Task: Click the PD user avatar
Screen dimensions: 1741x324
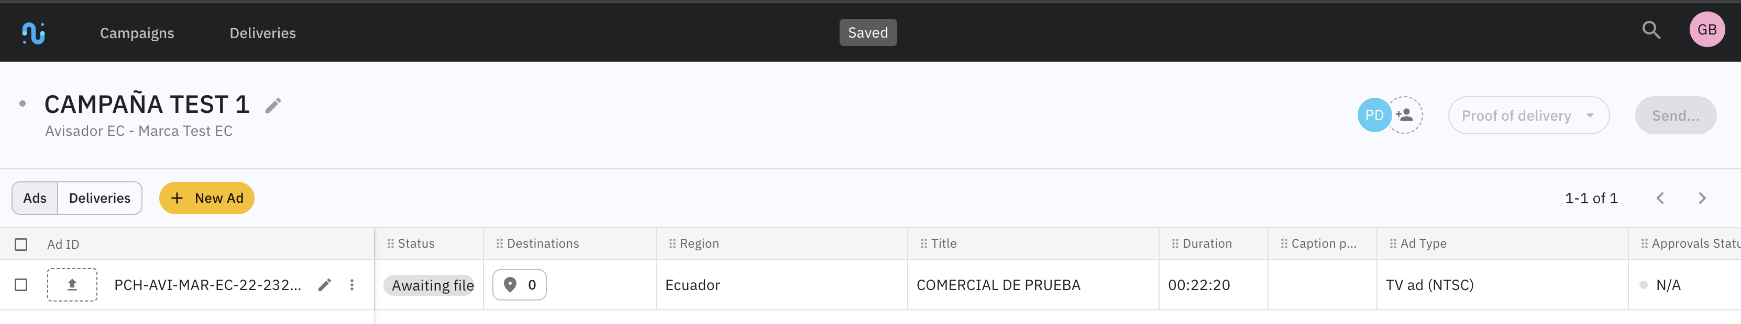Action: 1373,115
